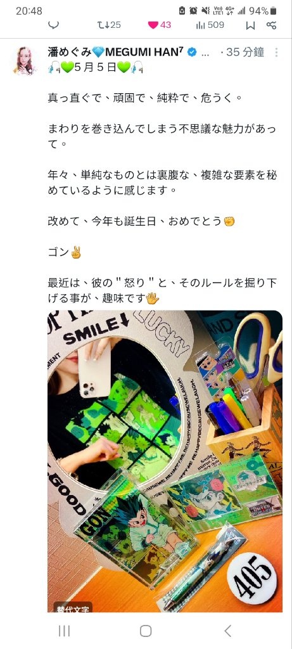Tap the reply speech bubble icon
This screenshot has height=649, width=292.
coord(53,25)
